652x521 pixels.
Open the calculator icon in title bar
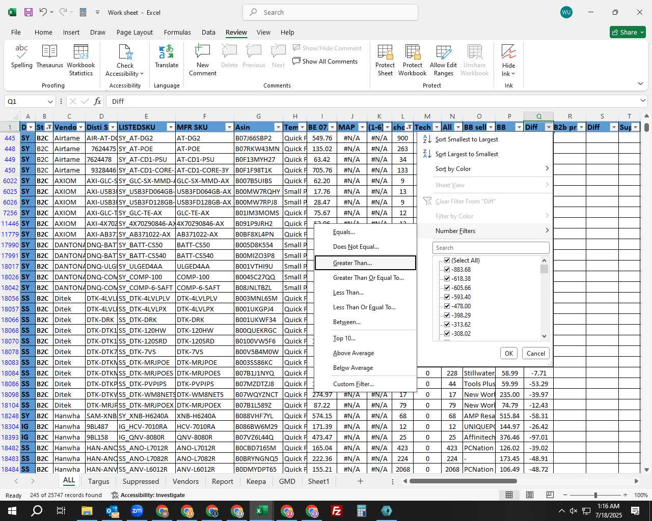(83, 12)
